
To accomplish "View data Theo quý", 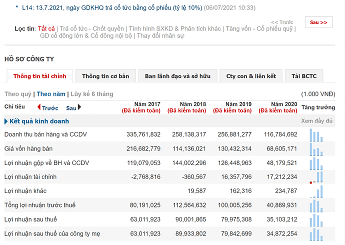I will (x=18, y=94).
